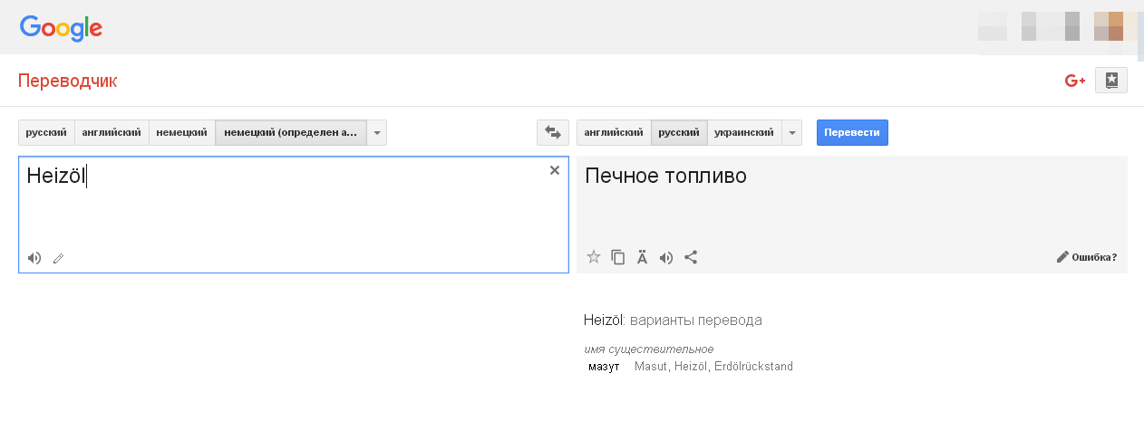The height and width of the screenshot is (421, 1144).
Task: Click the Ошибка? suggest edit link
Action: [1087, 257]
